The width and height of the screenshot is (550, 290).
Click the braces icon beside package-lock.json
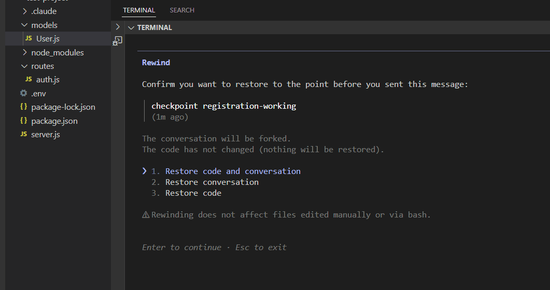coord(23,107)
